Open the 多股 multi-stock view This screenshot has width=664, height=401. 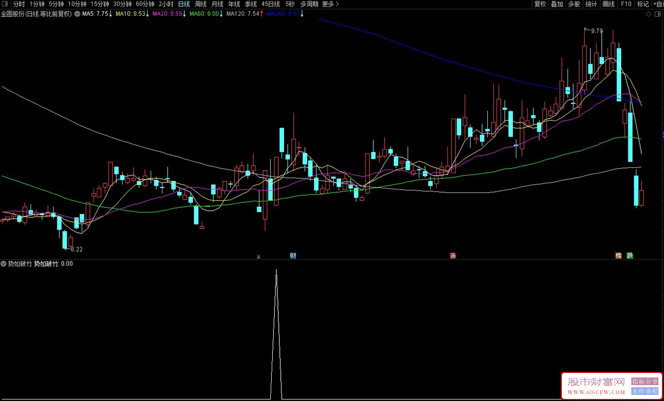[x=574, y=4]
